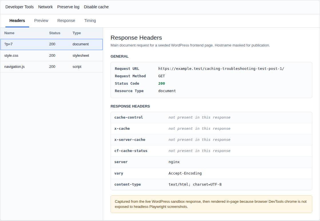Click the cf-cache-status header name
Viewport: 320px width, 221px height.
pos(131,151)
